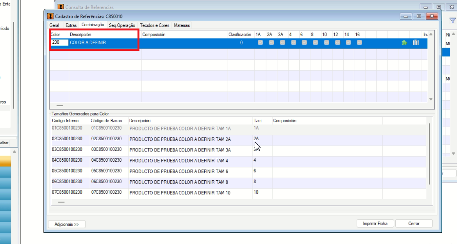This screenshot has height=244, width=457.
Task: Click the 'COLOR A DEFINIR' description cell
Action: pos(105,43)
